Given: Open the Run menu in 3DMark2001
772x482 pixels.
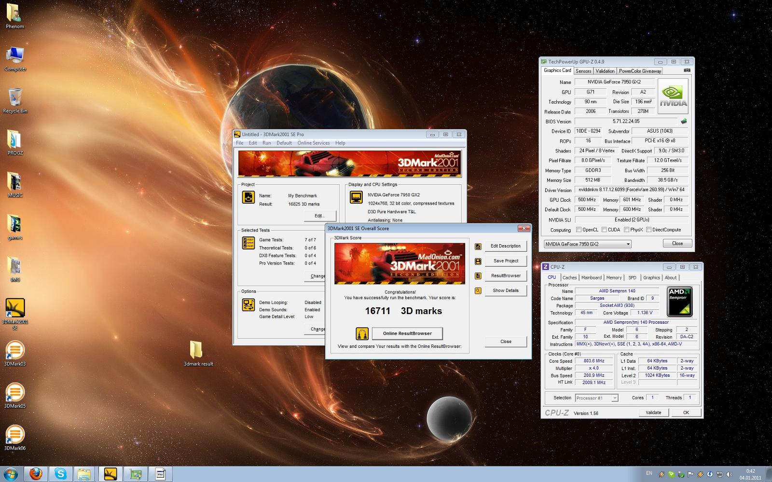Looking at the screenshot, I should click(x=266, y=143).
